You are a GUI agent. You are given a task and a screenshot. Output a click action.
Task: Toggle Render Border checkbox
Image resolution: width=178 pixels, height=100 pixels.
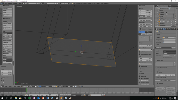139,66
